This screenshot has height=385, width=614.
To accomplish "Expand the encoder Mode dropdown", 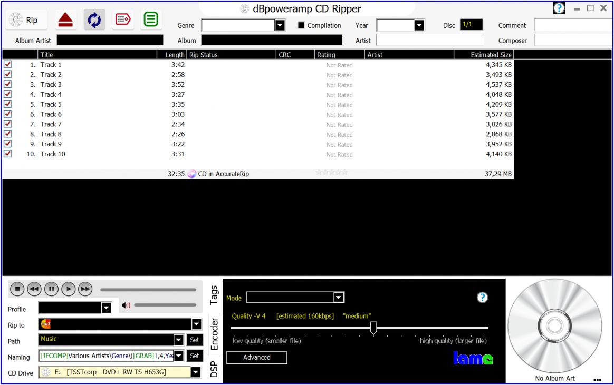I will click(x=339, y=298).
